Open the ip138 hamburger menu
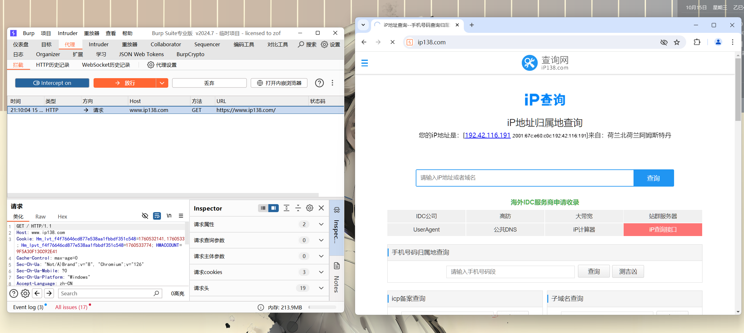 (x=365, y=63)
